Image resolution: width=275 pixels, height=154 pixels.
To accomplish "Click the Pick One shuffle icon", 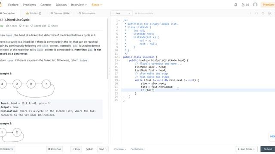I will (49, 149).
